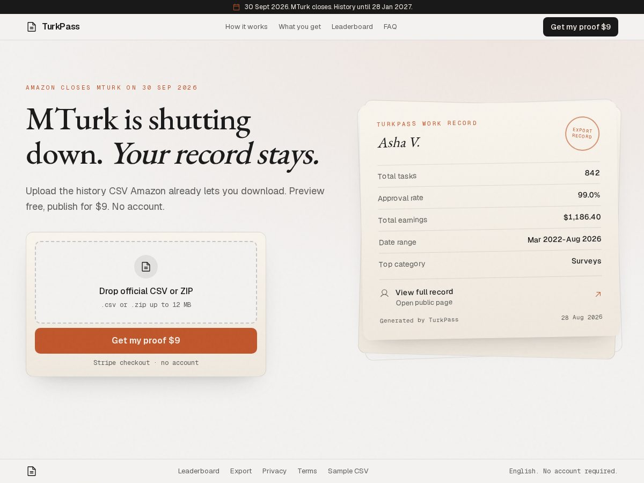Follow the footer Export link

pyautogui.click(x=241, y=471)
